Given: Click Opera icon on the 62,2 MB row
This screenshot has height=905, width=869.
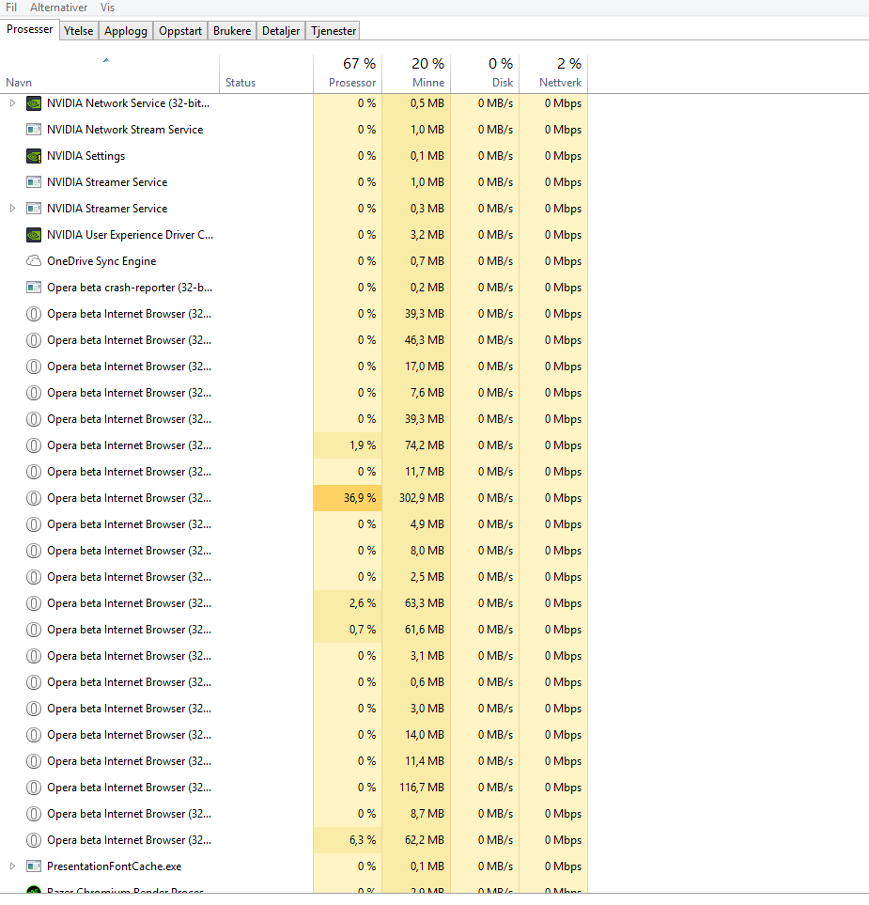Looking at the screenshot, I should tap(34, 840).
